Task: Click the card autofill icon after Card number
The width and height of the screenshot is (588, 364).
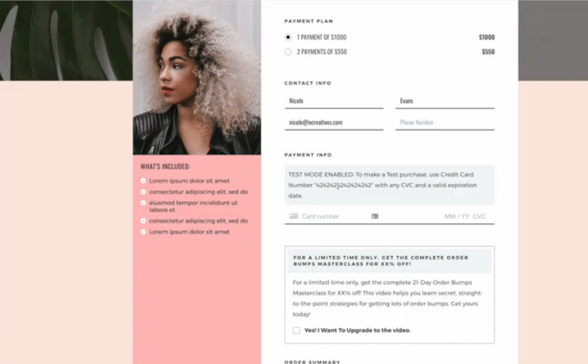Action: coord(375,216)
